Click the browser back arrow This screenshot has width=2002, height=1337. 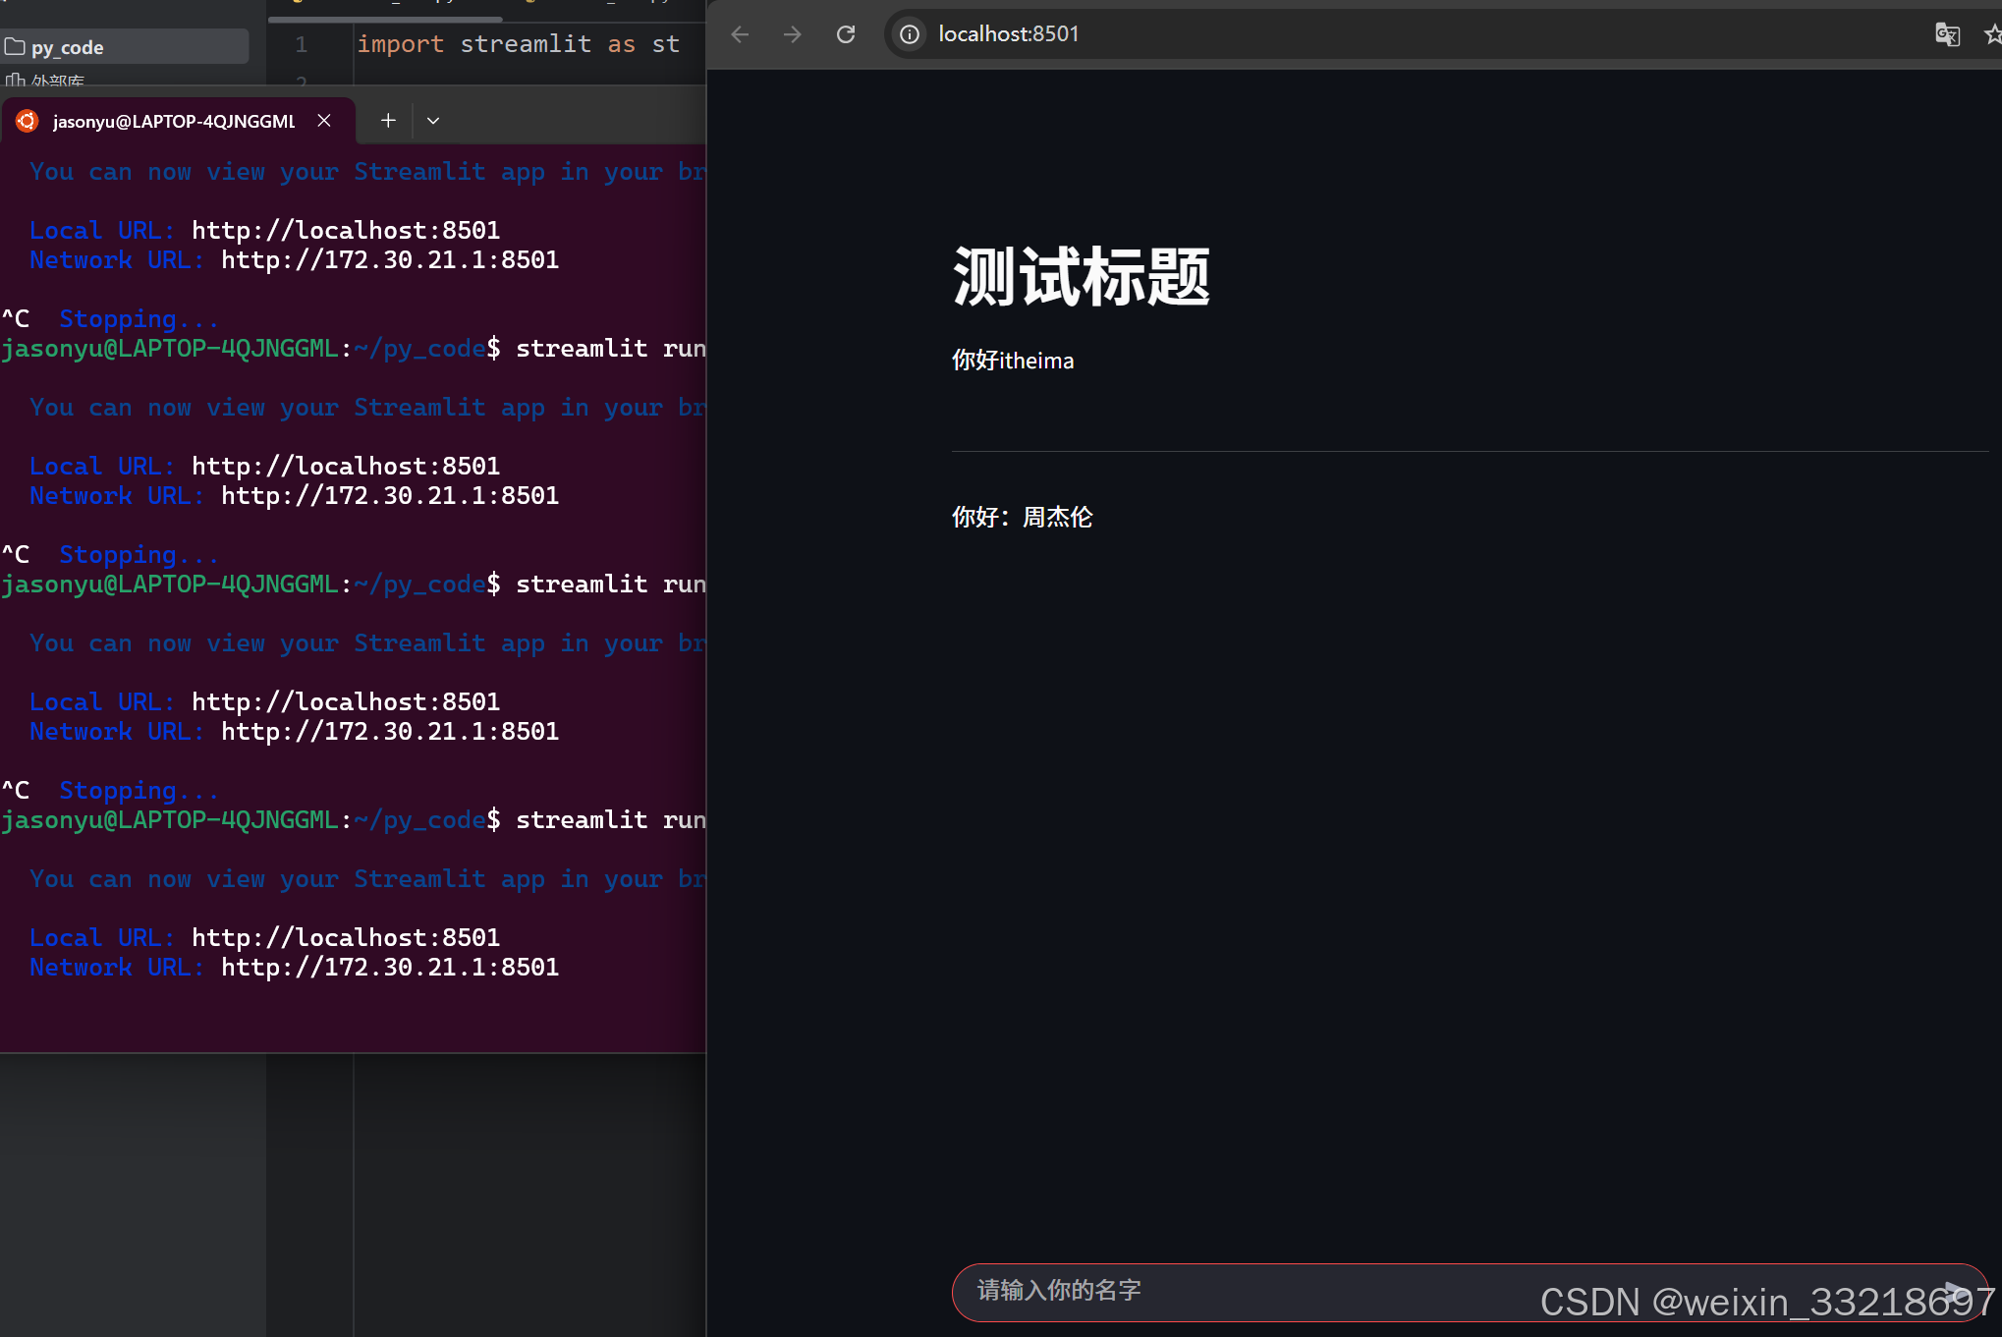coord(740,34)
